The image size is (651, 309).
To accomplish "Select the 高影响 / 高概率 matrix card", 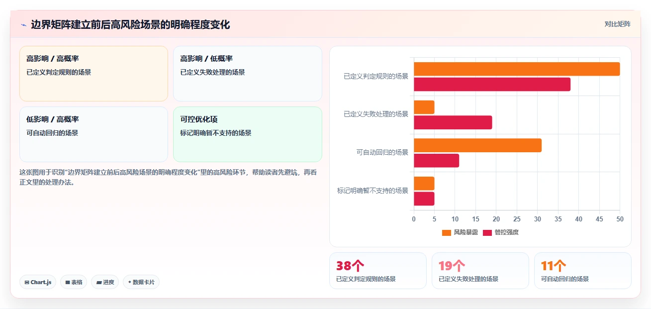I will click(93, 74).
